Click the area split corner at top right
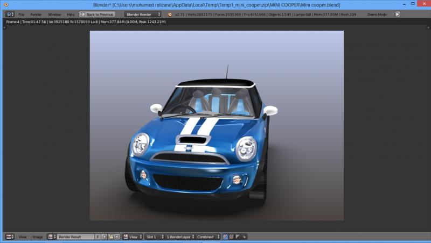The width and height of the screenshot is (431, 243). [x=428, y=27]
